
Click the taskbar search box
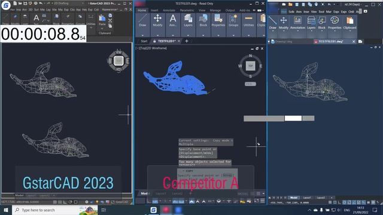click(55, 210)
